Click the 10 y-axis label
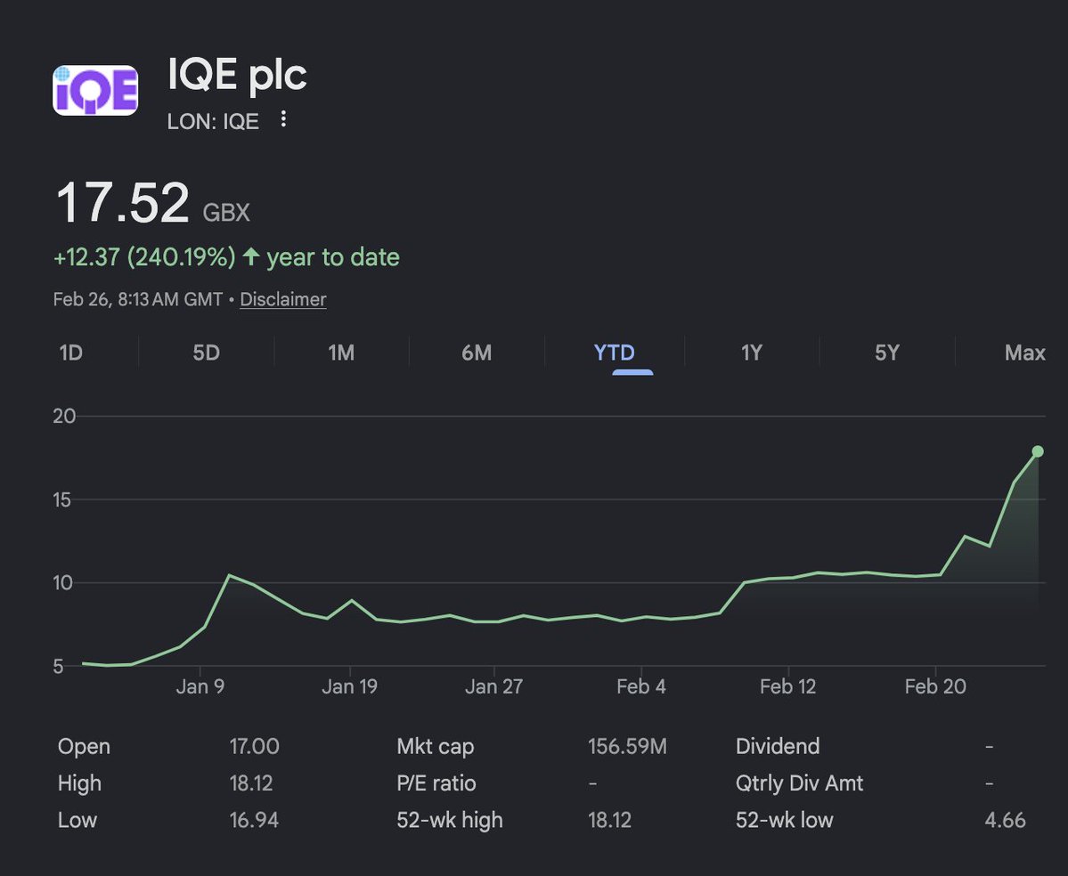This screenshot has height=876, width=1068. pyautogui.click(x=62, y=582)
